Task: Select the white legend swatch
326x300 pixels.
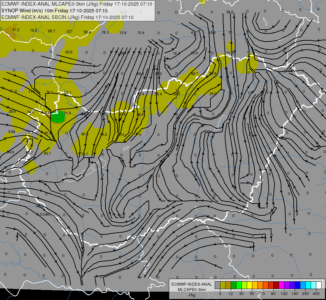Action: pos(319,285)
